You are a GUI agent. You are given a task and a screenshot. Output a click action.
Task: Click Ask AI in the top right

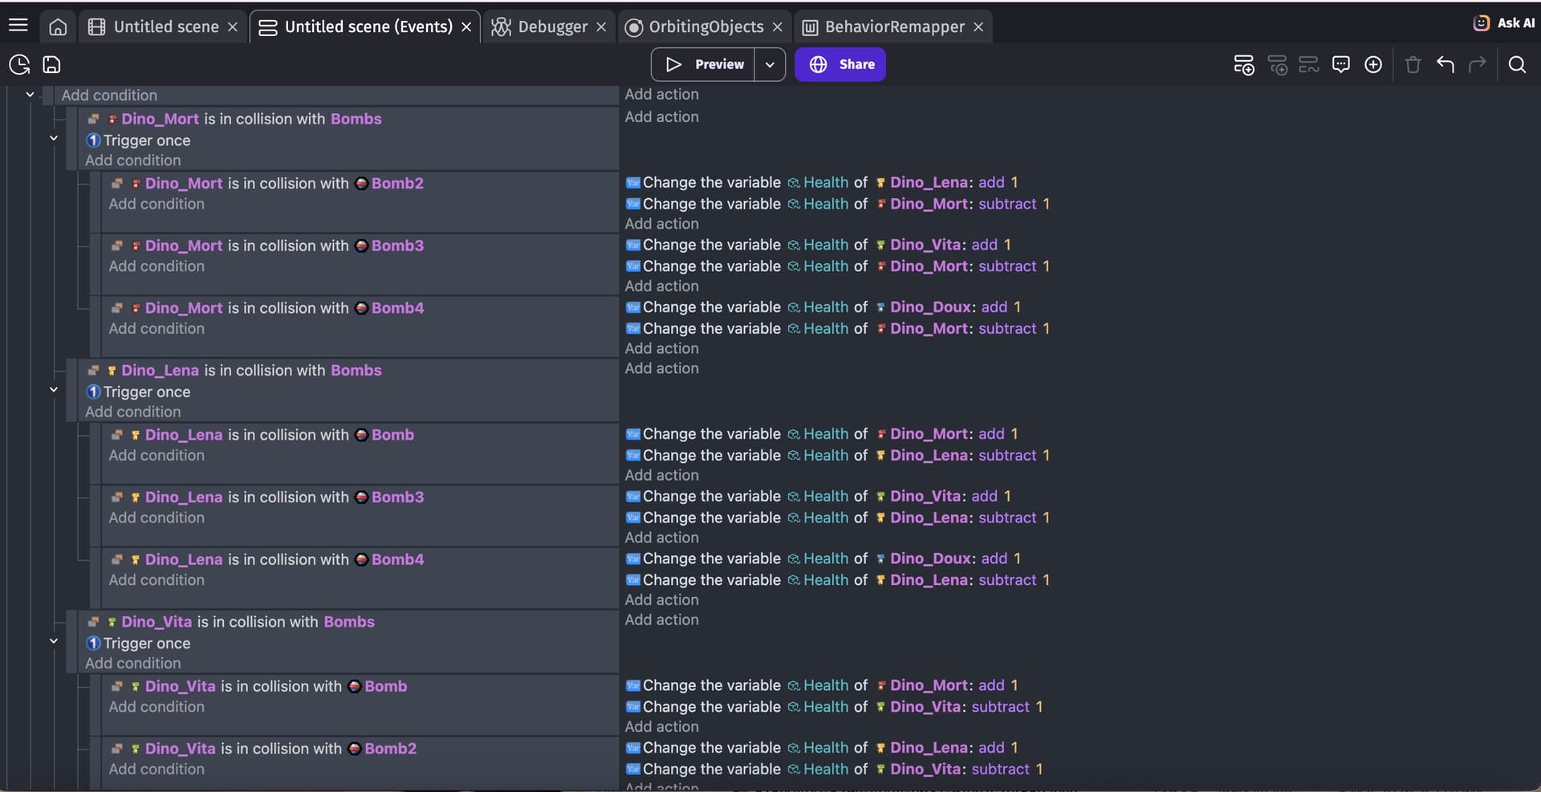(1504, 23)
